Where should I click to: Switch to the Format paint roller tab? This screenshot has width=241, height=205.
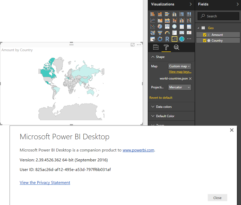166,47
